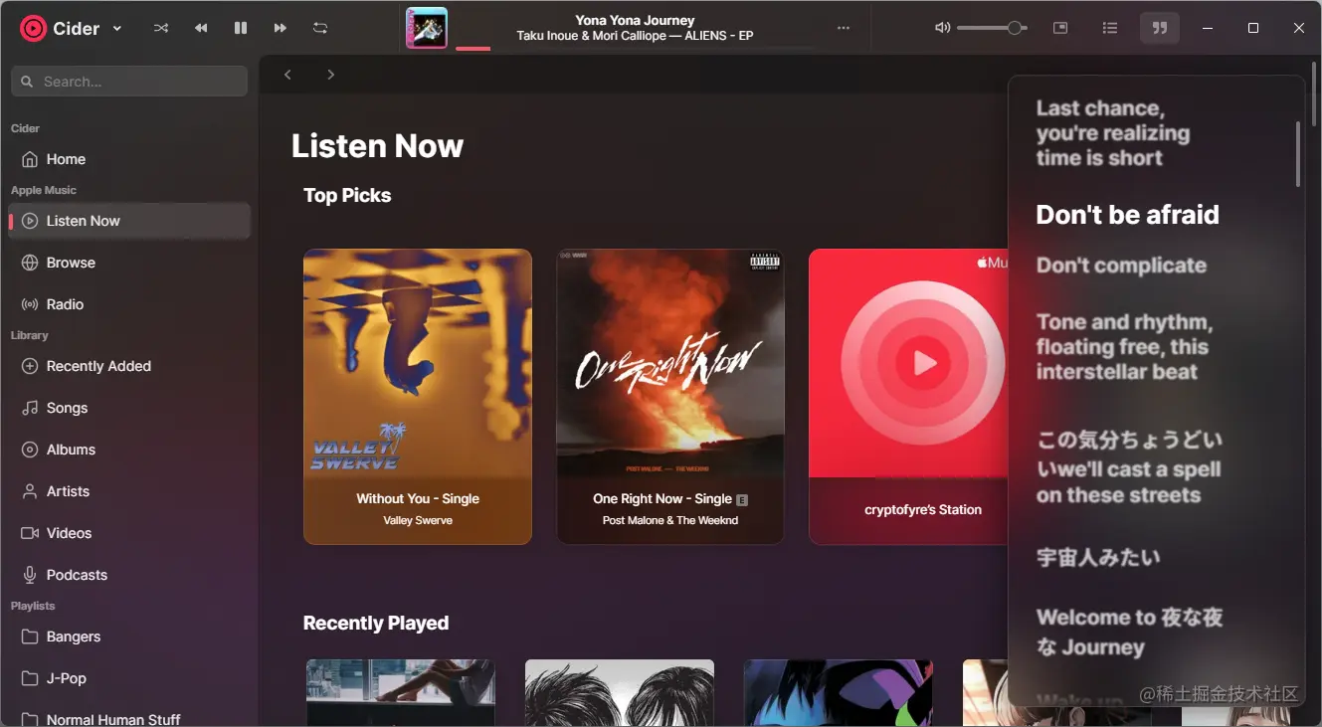Screen dimensions: 1322x727
Task: Click the Artists person icon
Action: coord(30,491)
